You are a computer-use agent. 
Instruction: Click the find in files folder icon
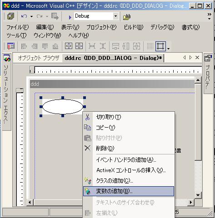point(127,17)
